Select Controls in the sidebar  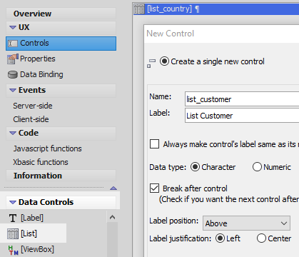pyautogui.click(x=61, y=44)
